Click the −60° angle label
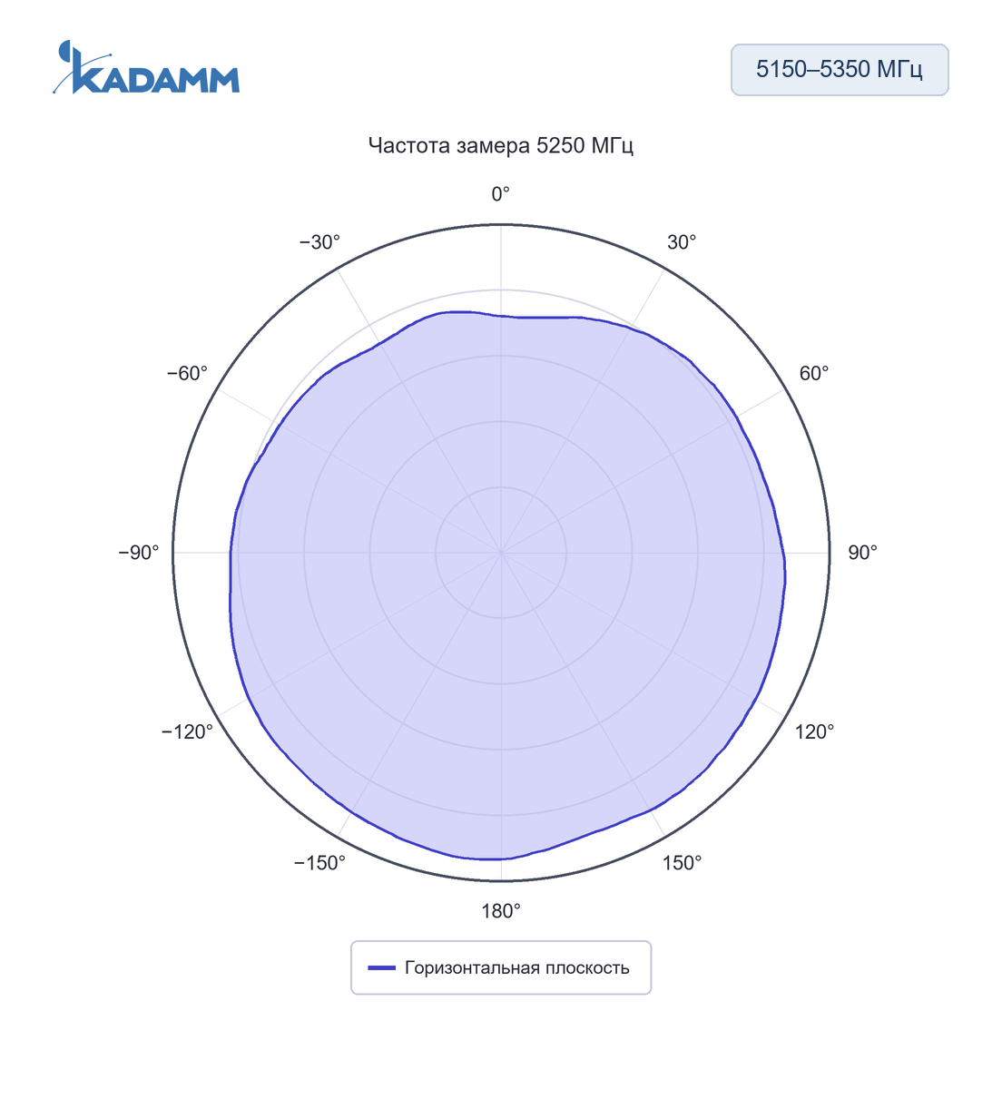The height and width of the screenshot is (1099, 1002). pyautogui.click(x=187, y=374)
